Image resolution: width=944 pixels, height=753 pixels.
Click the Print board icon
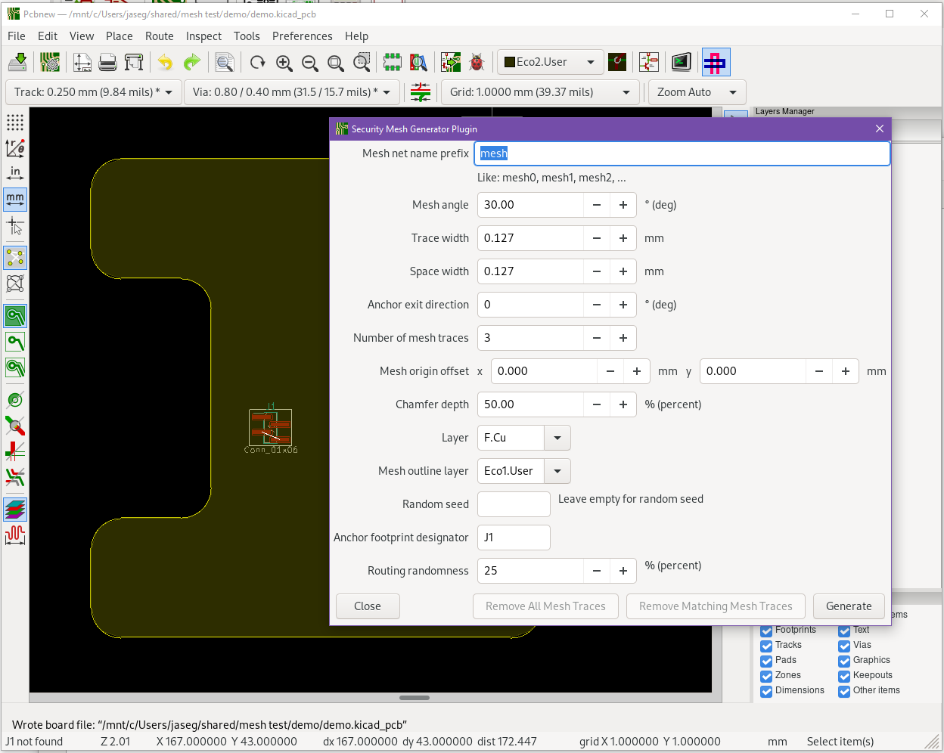pos(108,62)
